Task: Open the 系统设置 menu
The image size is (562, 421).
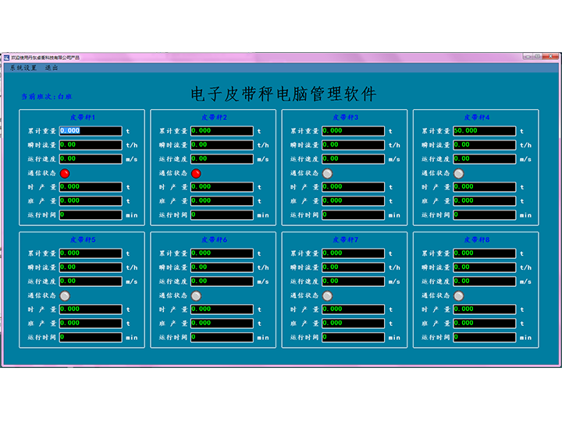Action: point(23,68)
